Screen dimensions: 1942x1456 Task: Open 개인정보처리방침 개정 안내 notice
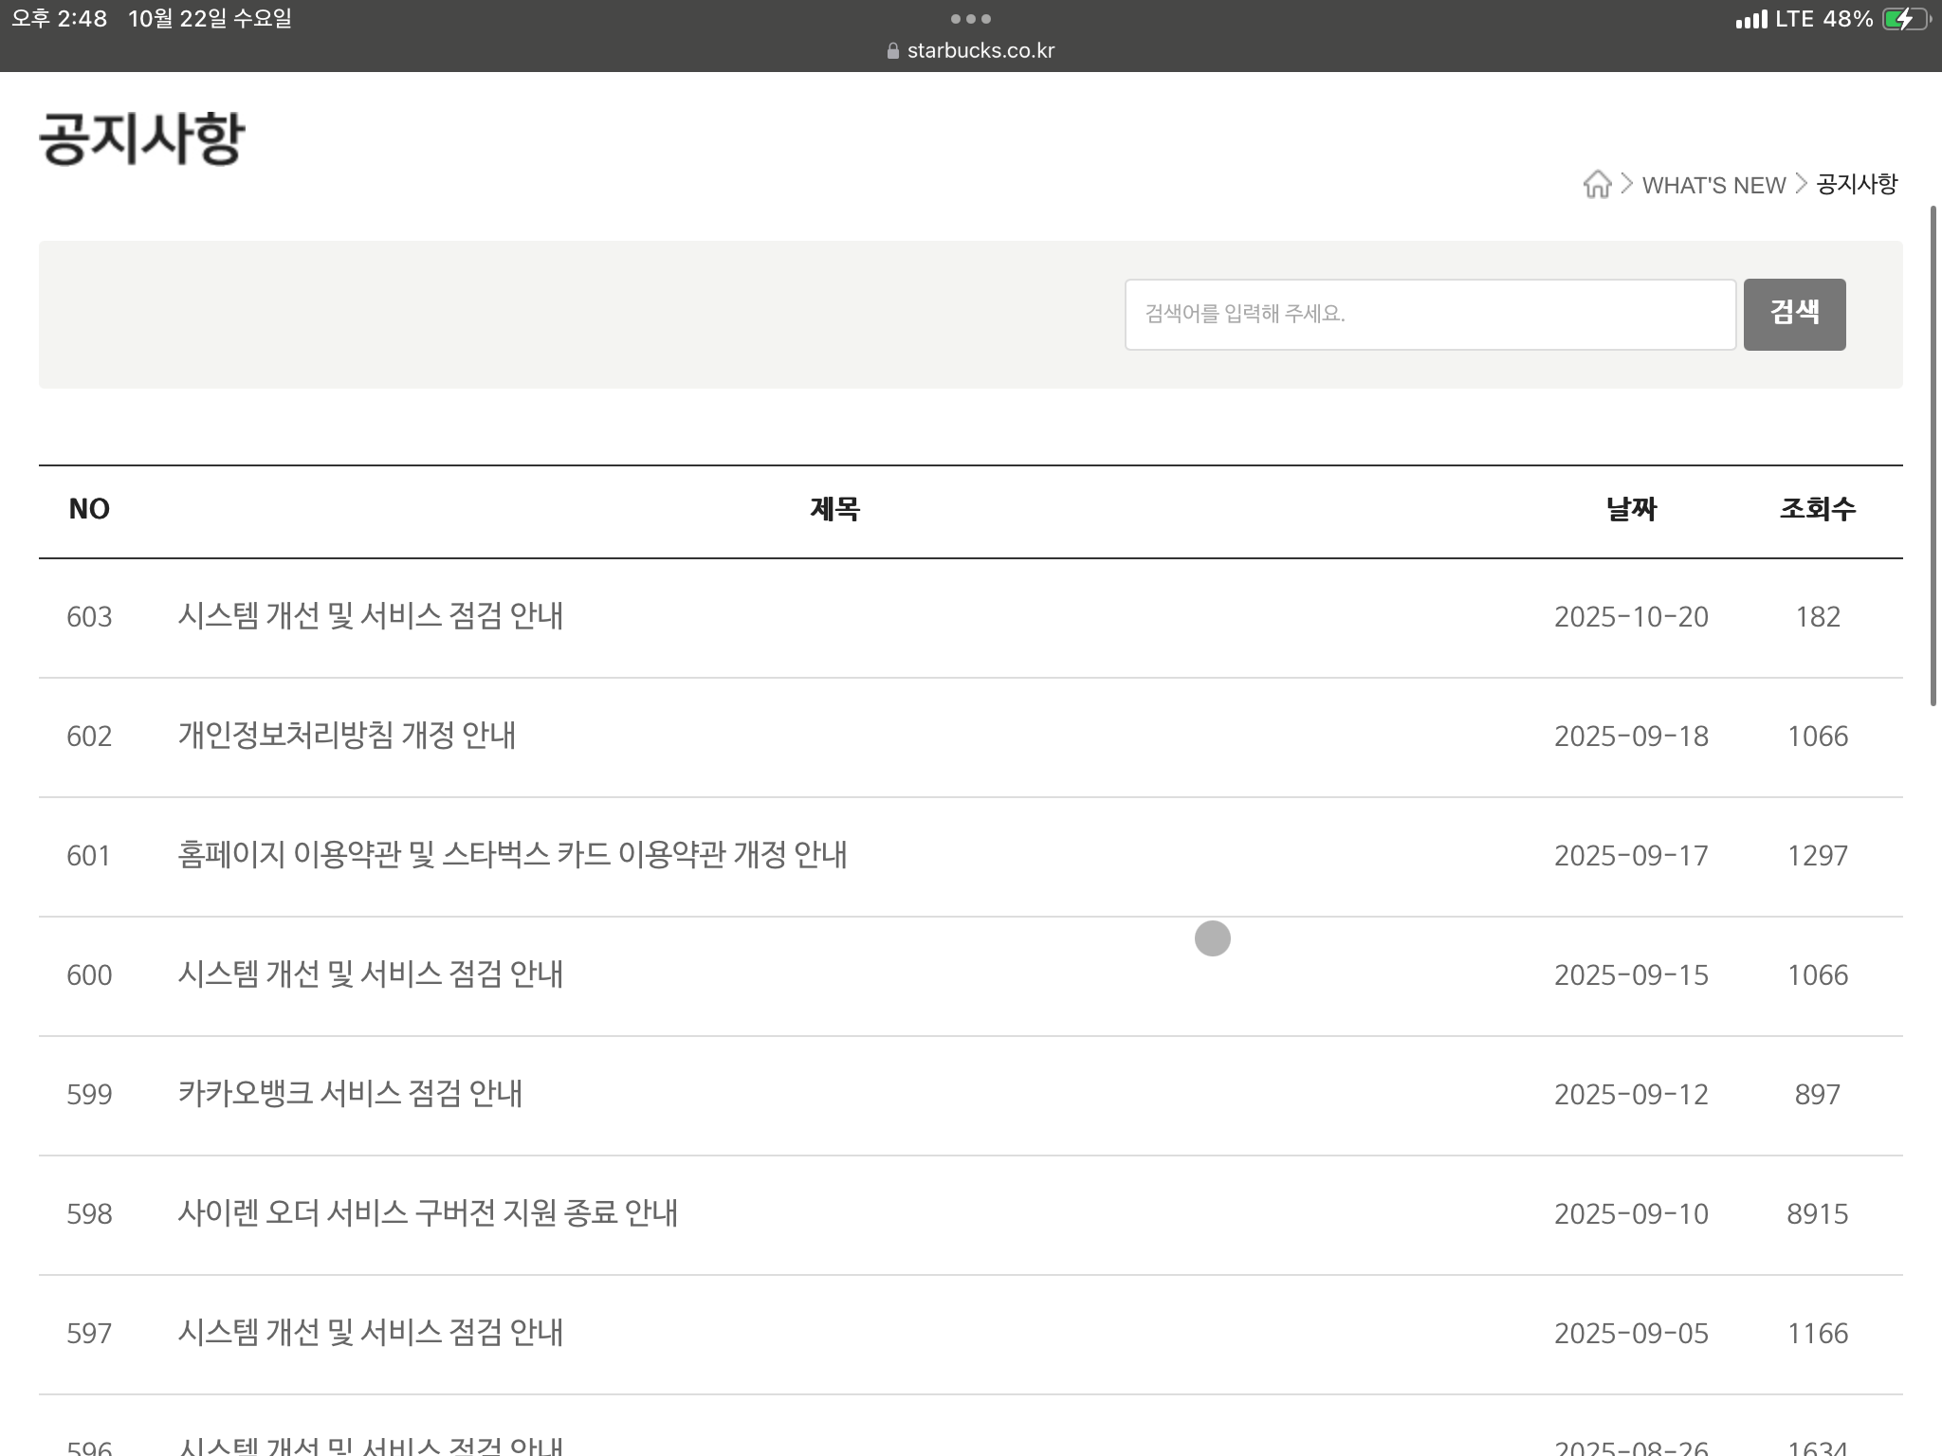pyautogui.click(x=346, y=736)
